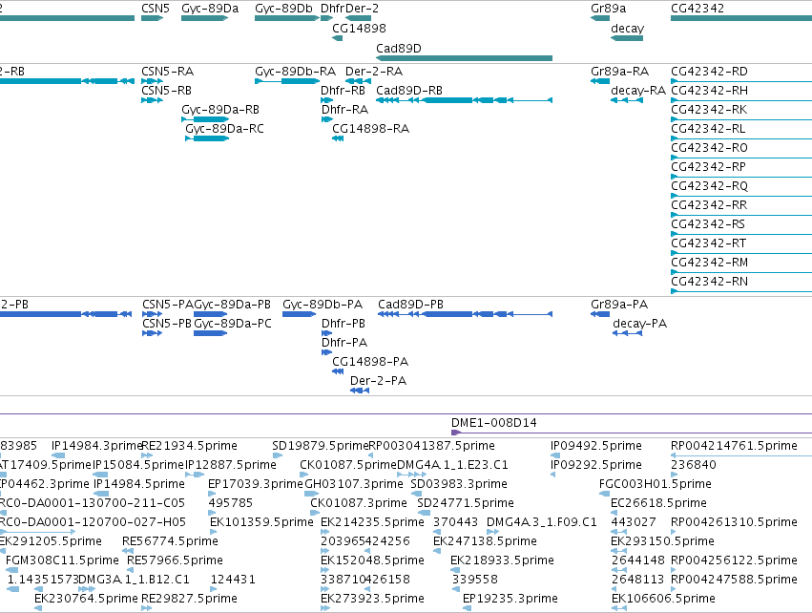This screenshot has height=613, width=812.
Task: Click the CSN5-RB transcript label
Action: [166, 90]
